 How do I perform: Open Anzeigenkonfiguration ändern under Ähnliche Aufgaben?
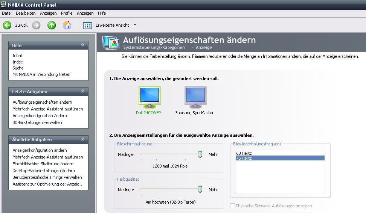point(40,150)
